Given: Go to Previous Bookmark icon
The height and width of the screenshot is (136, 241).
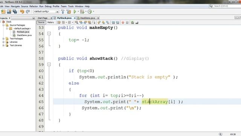Looking at the screenshot, I should [99, 23].
